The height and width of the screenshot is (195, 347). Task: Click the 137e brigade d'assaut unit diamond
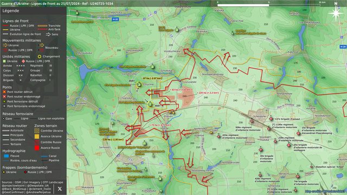[x=271, y=119]
